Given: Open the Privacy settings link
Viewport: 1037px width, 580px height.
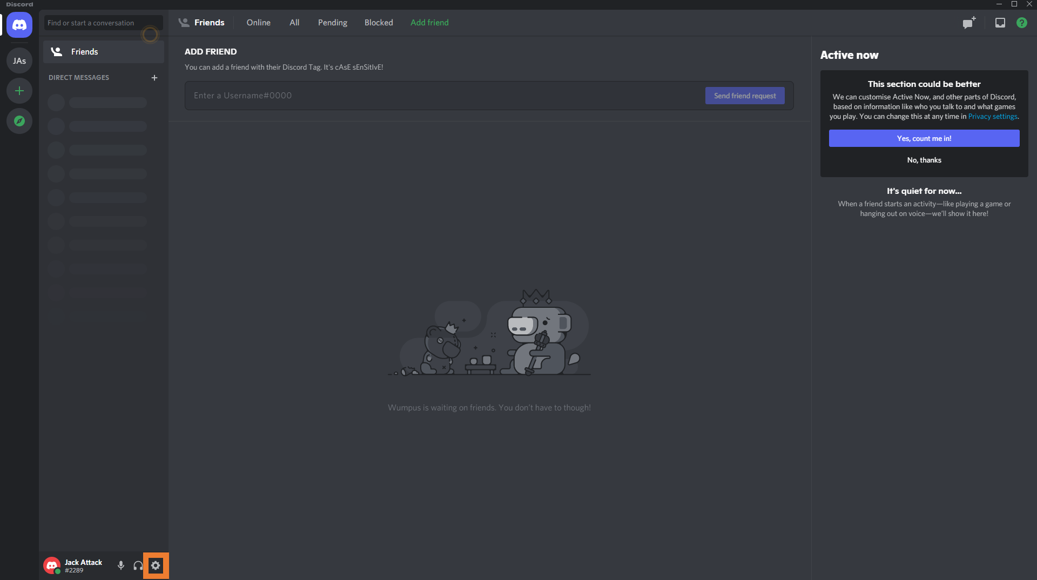Looking at the screenshot, I should coord(992,117).
